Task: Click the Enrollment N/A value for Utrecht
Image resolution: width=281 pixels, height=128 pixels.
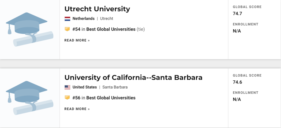Action: click(237, 31)
